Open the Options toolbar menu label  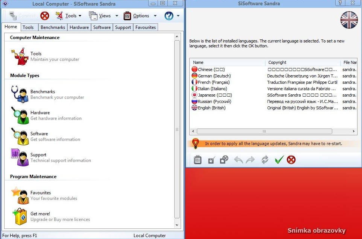click(x=141, y=16)
